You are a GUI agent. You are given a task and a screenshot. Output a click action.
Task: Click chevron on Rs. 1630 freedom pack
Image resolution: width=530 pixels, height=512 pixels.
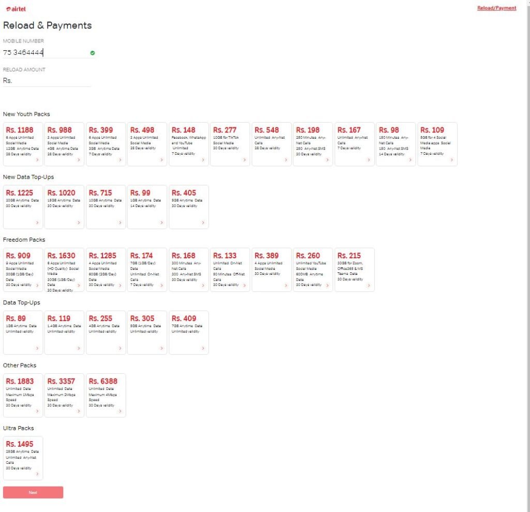(x=79, y=285)
